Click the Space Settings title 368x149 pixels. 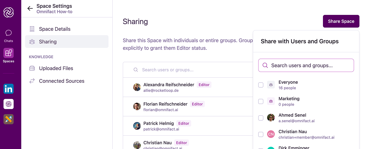54,6
